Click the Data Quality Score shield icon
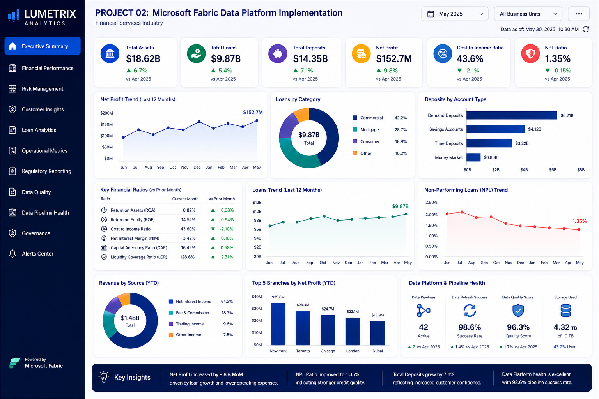 tap(518, 311)
